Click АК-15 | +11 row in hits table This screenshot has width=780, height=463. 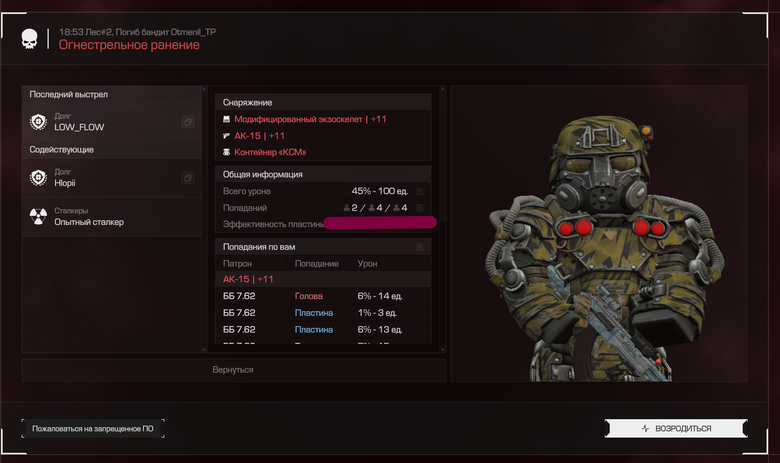(323, 279)
